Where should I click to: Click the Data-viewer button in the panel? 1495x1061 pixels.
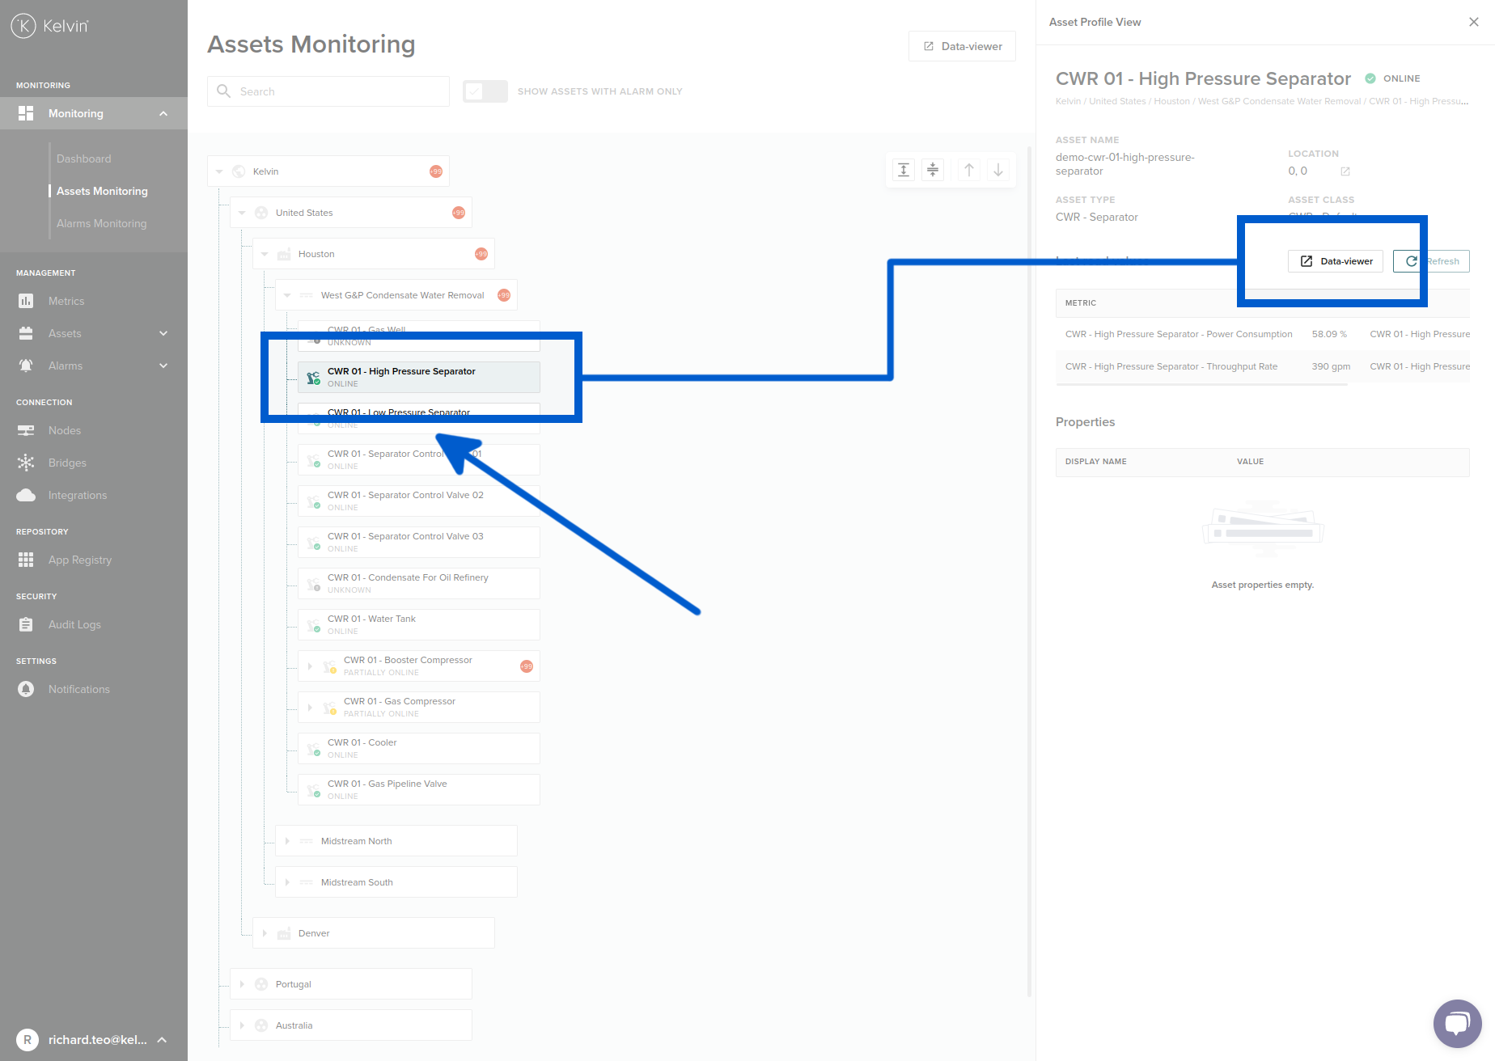pos(1335,260)
